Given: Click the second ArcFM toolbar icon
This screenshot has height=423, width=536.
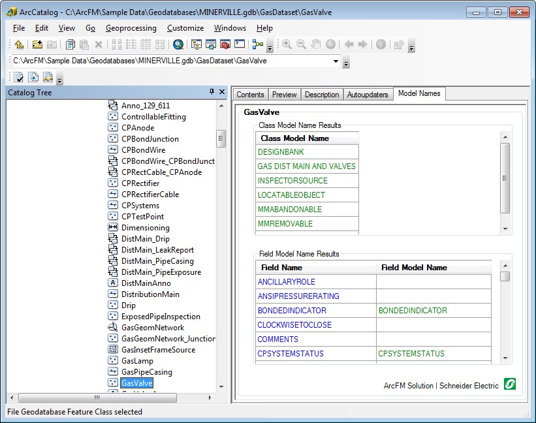Looking at the screenshot, I should click(33, 77).
